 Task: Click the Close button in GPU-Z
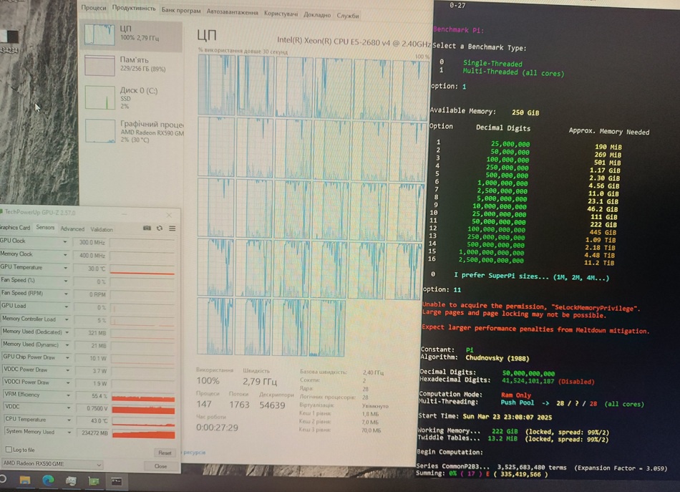(x=160, y=466)
